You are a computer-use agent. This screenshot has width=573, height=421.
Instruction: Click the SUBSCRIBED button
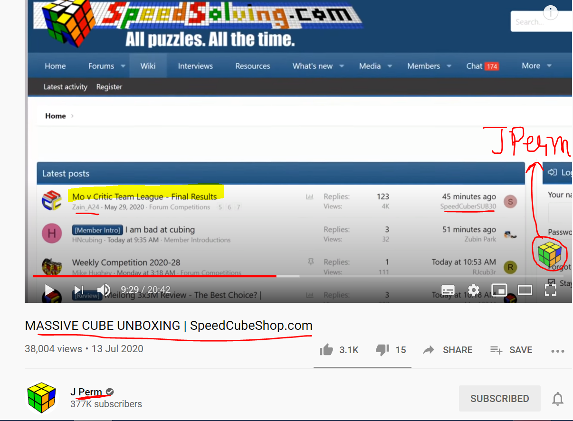(x=500, y=399)
